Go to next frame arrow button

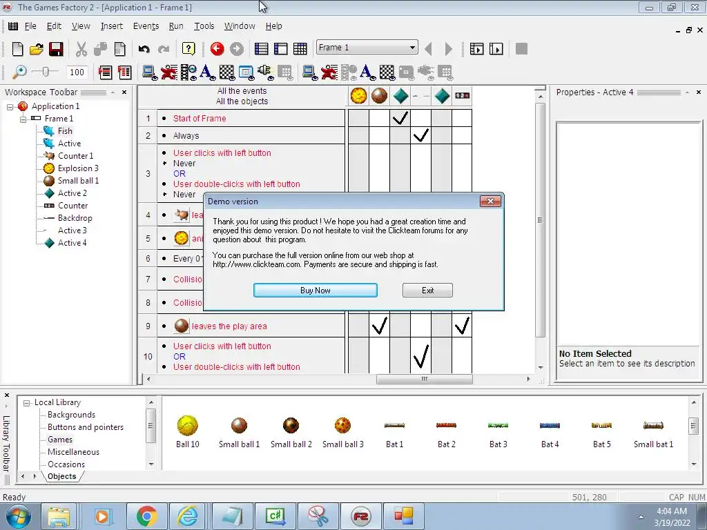pyautogui.click(x=448, y=49)
